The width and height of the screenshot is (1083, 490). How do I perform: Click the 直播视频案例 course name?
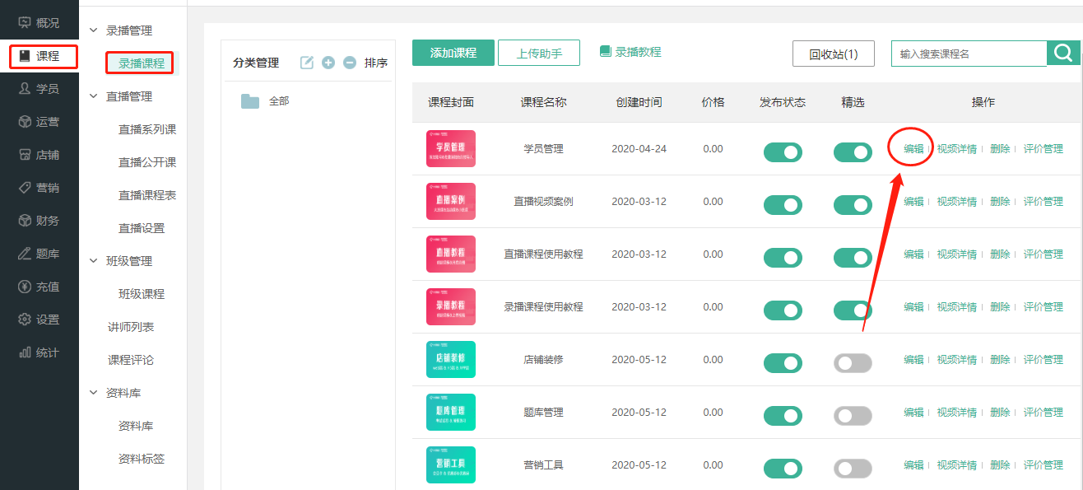point(544,202)
